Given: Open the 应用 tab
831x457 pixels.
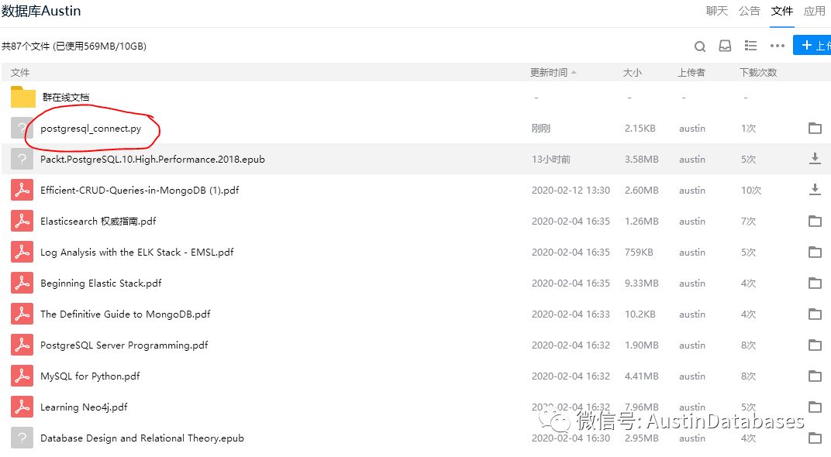Looking at the screenshot, I should pyautogui.click(x=815, y=11).
